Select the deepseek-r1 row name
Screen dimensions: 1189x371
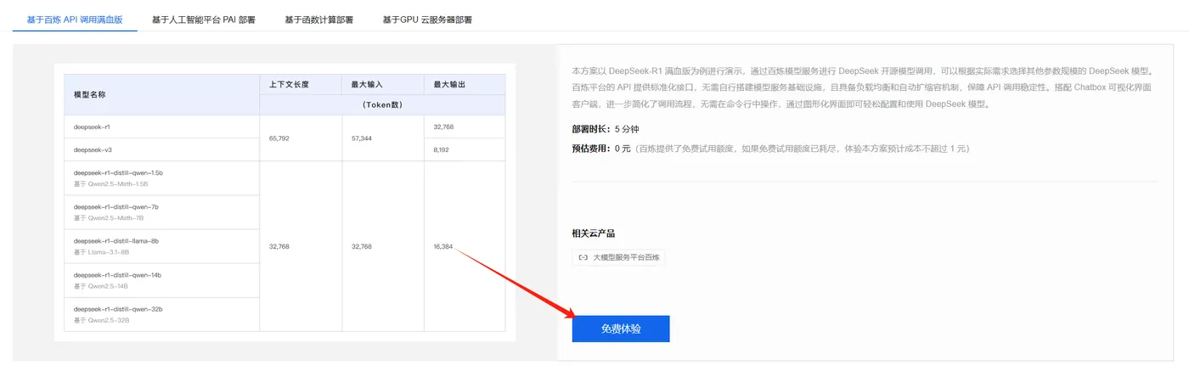coord(93,126)
